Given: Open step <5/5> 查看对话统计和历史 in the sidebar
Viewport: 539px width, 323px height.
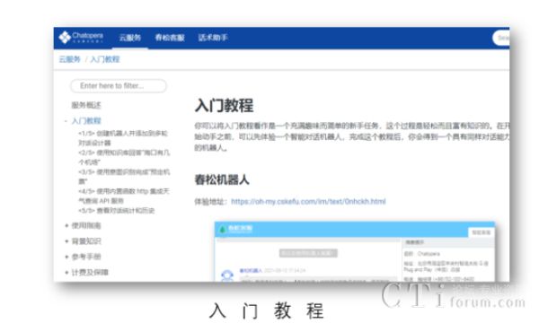Looking at the screenshot, I should click(116, 211).
